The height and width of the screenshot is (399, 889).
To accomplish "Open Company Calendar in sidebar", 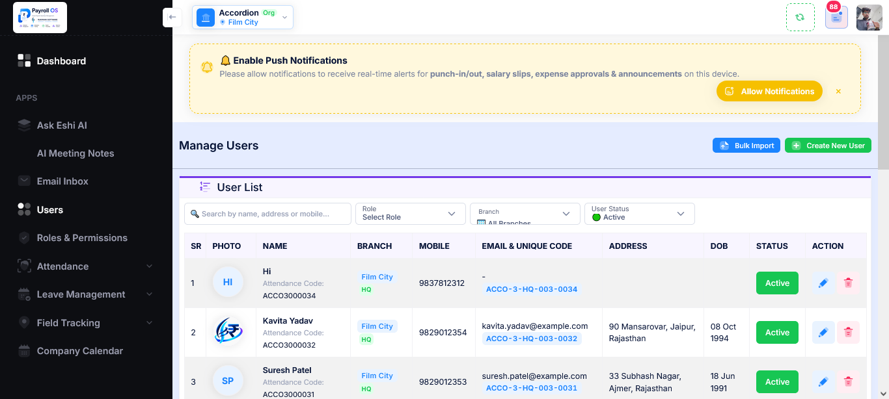I will click(80, 351).
